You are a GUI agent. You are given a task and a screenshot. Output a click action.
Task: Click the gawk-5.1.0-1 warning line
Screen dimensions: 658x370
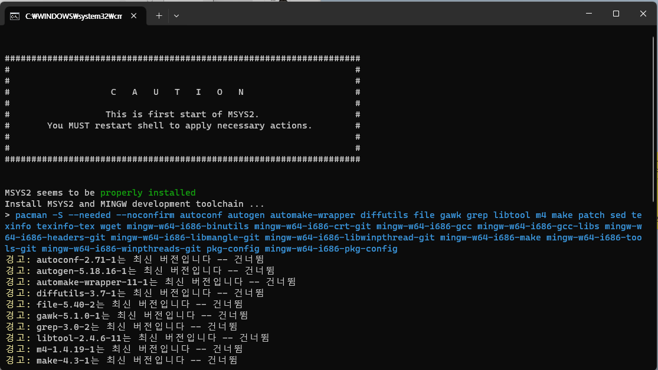[126, 316]
